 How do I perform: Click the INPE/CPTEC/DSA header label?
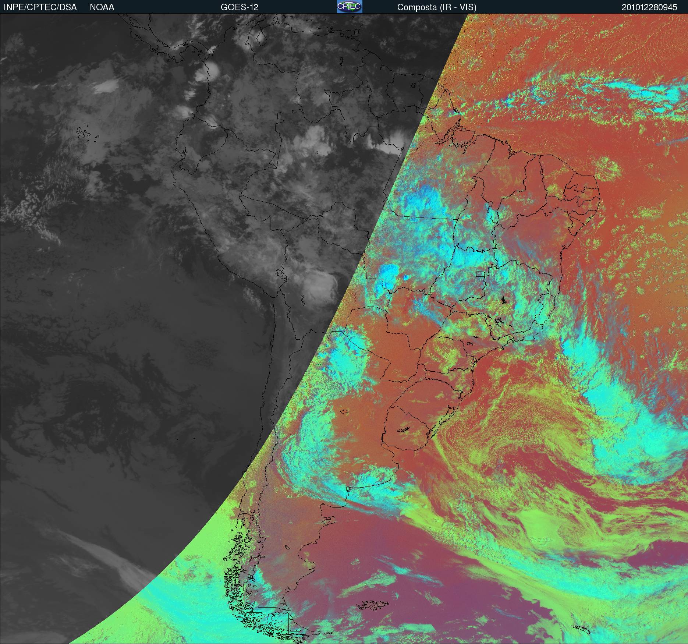[40, 7]
